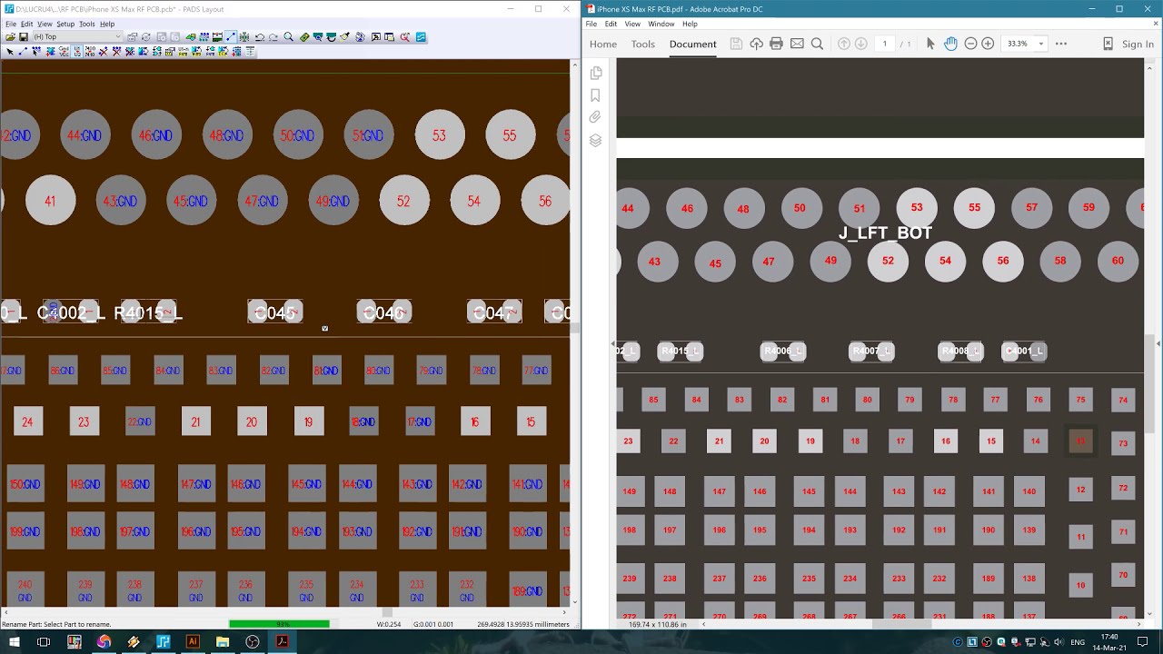This screenshot has width=1163, height=654.
Task: Select the Document tab in Acrobat
Action: (692, 44)
